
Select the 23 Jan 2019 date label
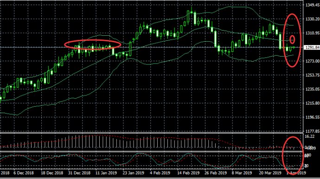point(133,173)
